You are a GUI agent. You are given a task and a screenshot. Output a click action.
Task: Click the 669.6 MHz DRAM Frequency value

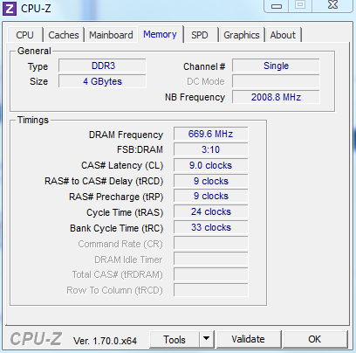211,134
